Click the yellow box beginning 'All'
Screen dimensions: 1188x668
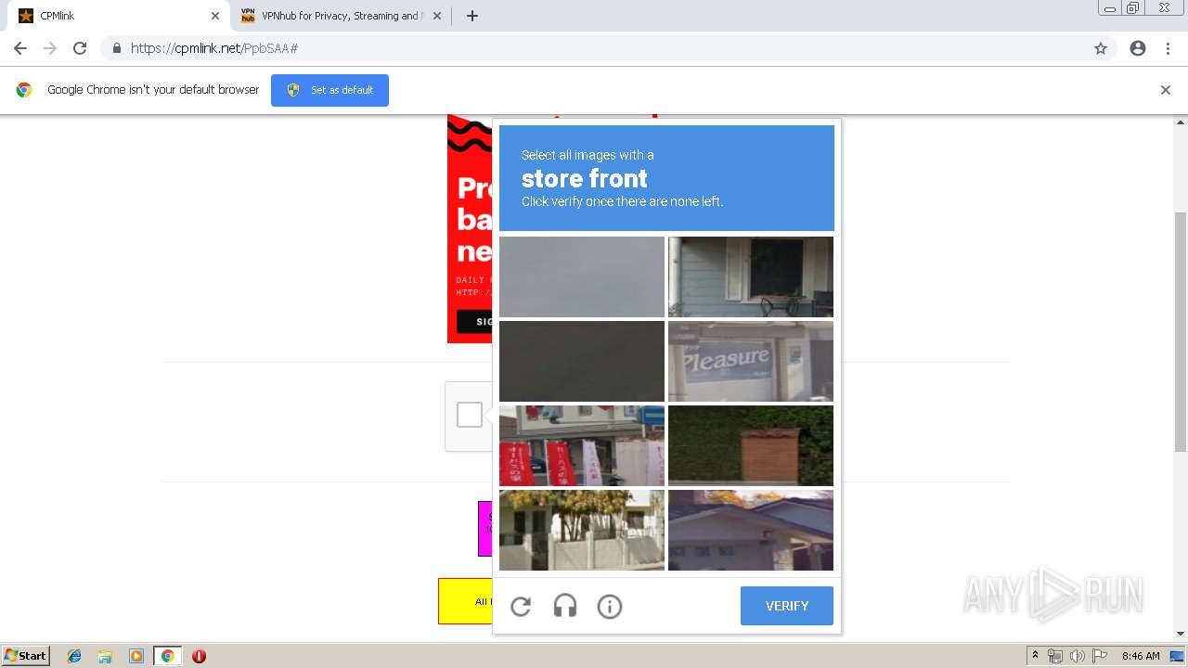pos(465,601)
